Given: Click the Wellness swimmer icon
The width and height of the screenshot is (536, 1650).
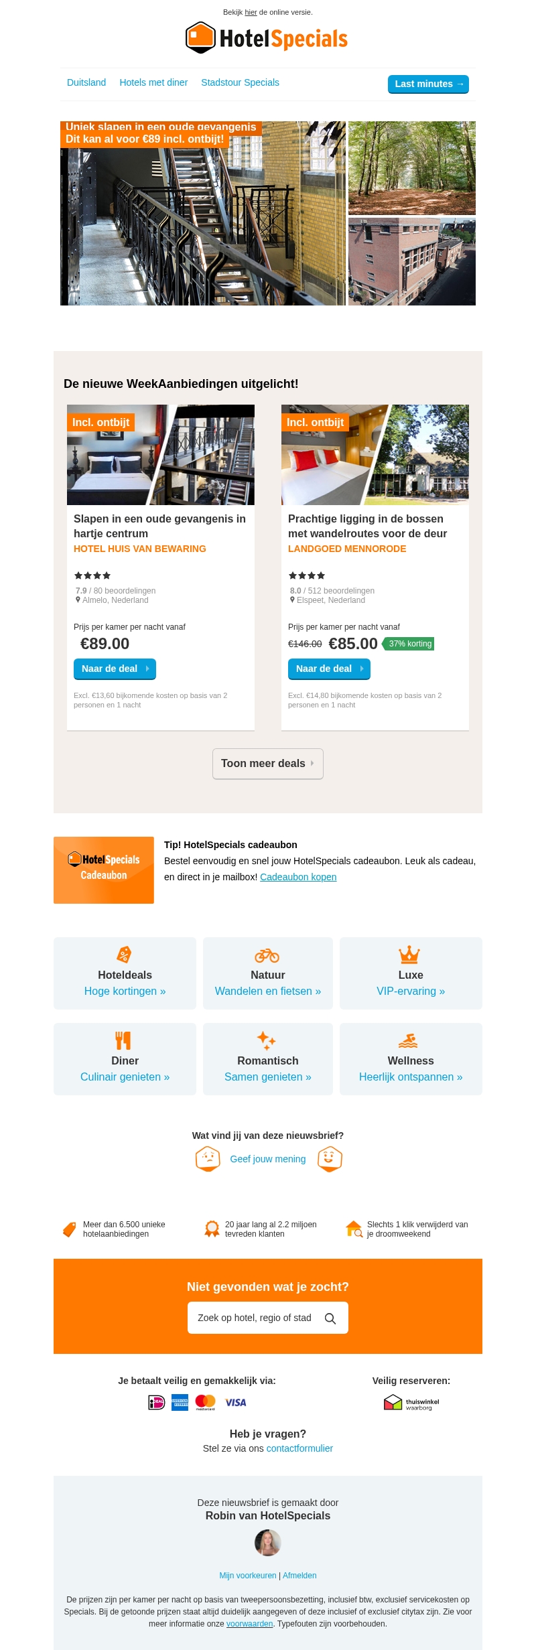Looking at the screenshot, I should click(x=408, y=1040).
